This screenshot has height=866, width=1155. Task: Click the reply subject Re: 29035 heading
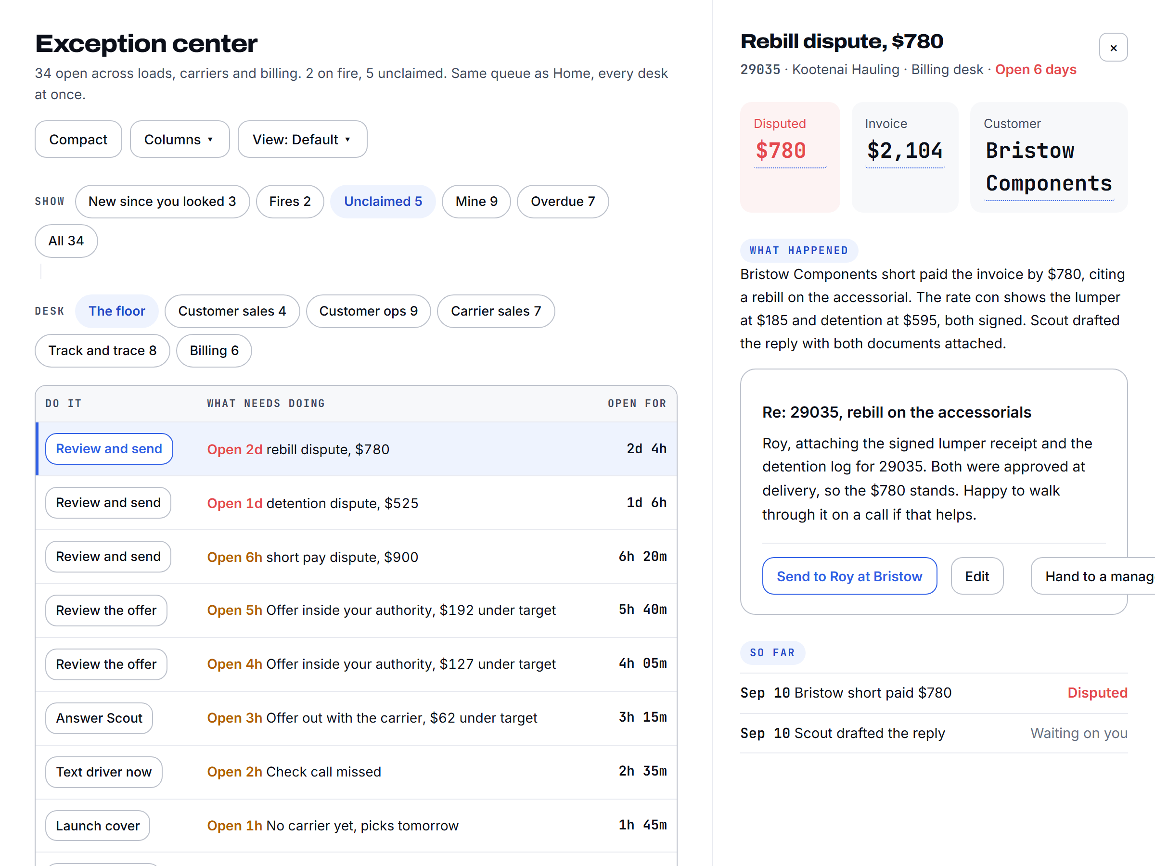point(897,412)
